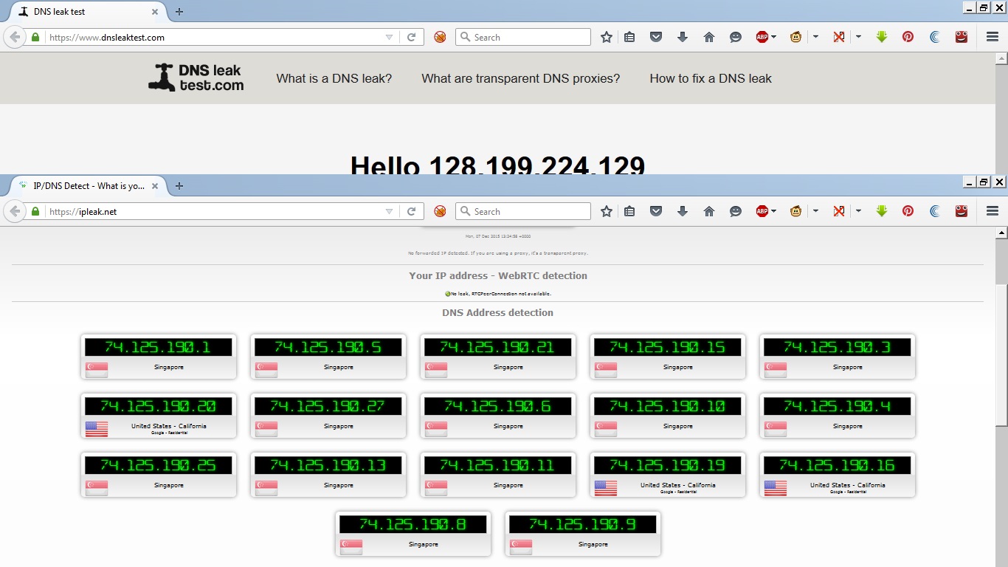Open the What is a DNS leak? link
Screen dimensions: 1008x567
334,78
